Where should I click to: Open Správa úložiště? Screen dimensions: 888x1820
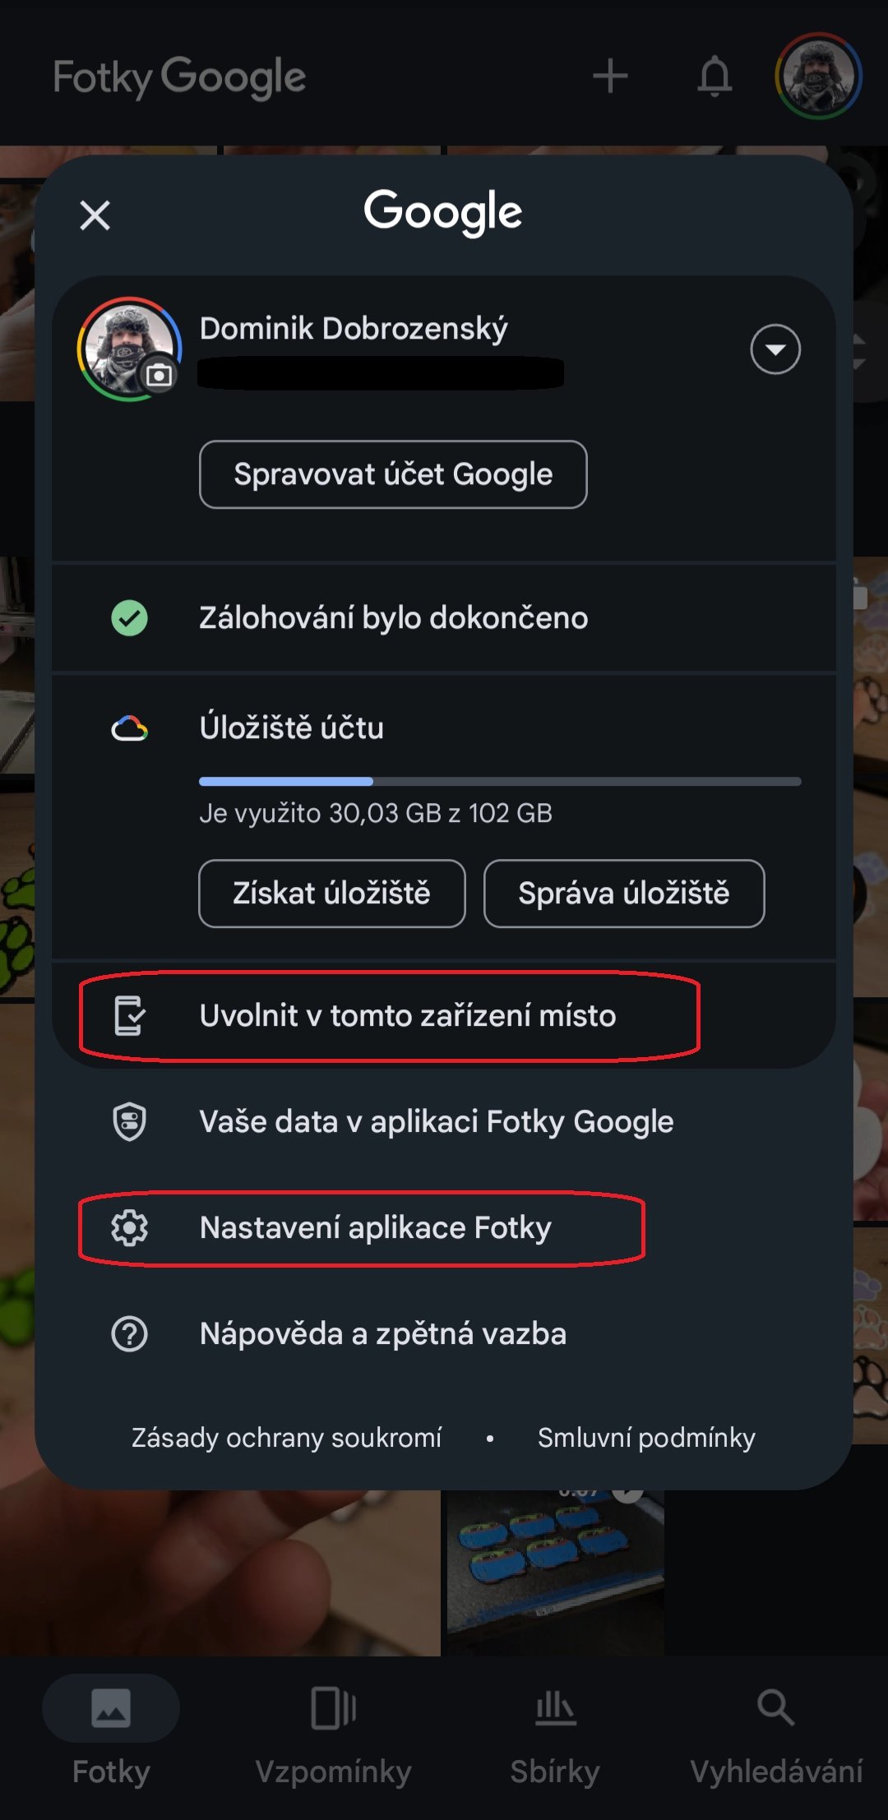[623, 894]
